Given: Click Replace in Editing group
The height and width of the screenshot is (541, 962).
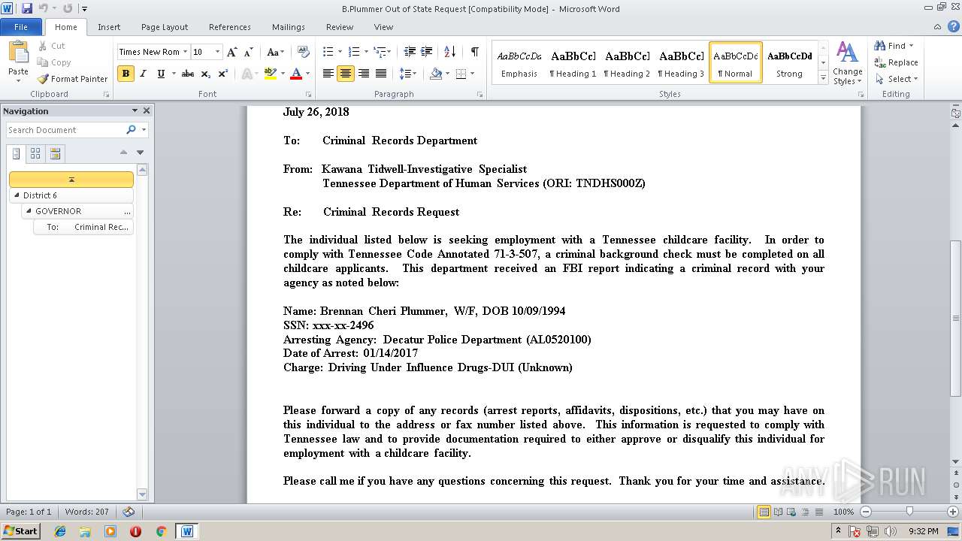Looking at the screenshot, I should pos(896,62).
